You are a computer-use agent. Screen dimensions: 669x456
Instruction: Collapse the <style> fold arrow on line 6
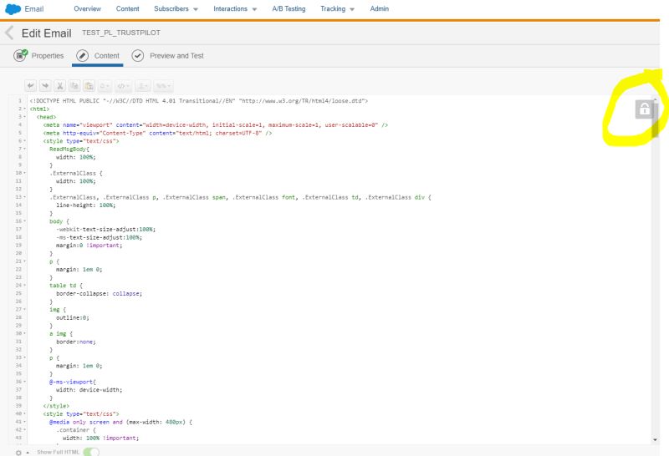click(25, 141)
